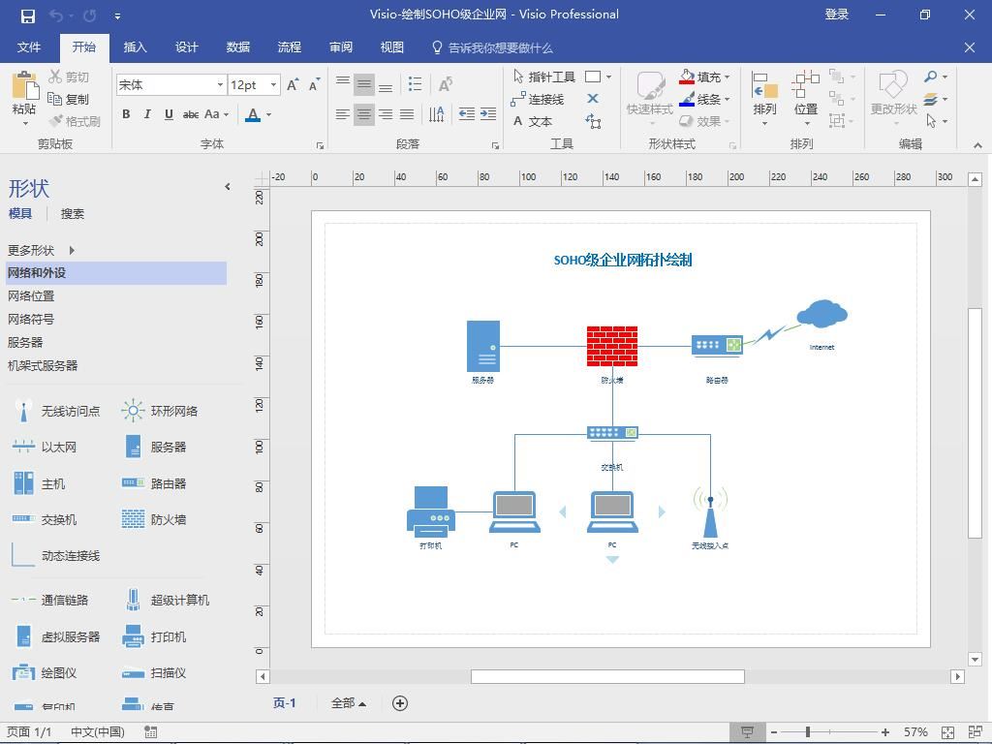Click the blue X connection point tool

click(593, 99)
